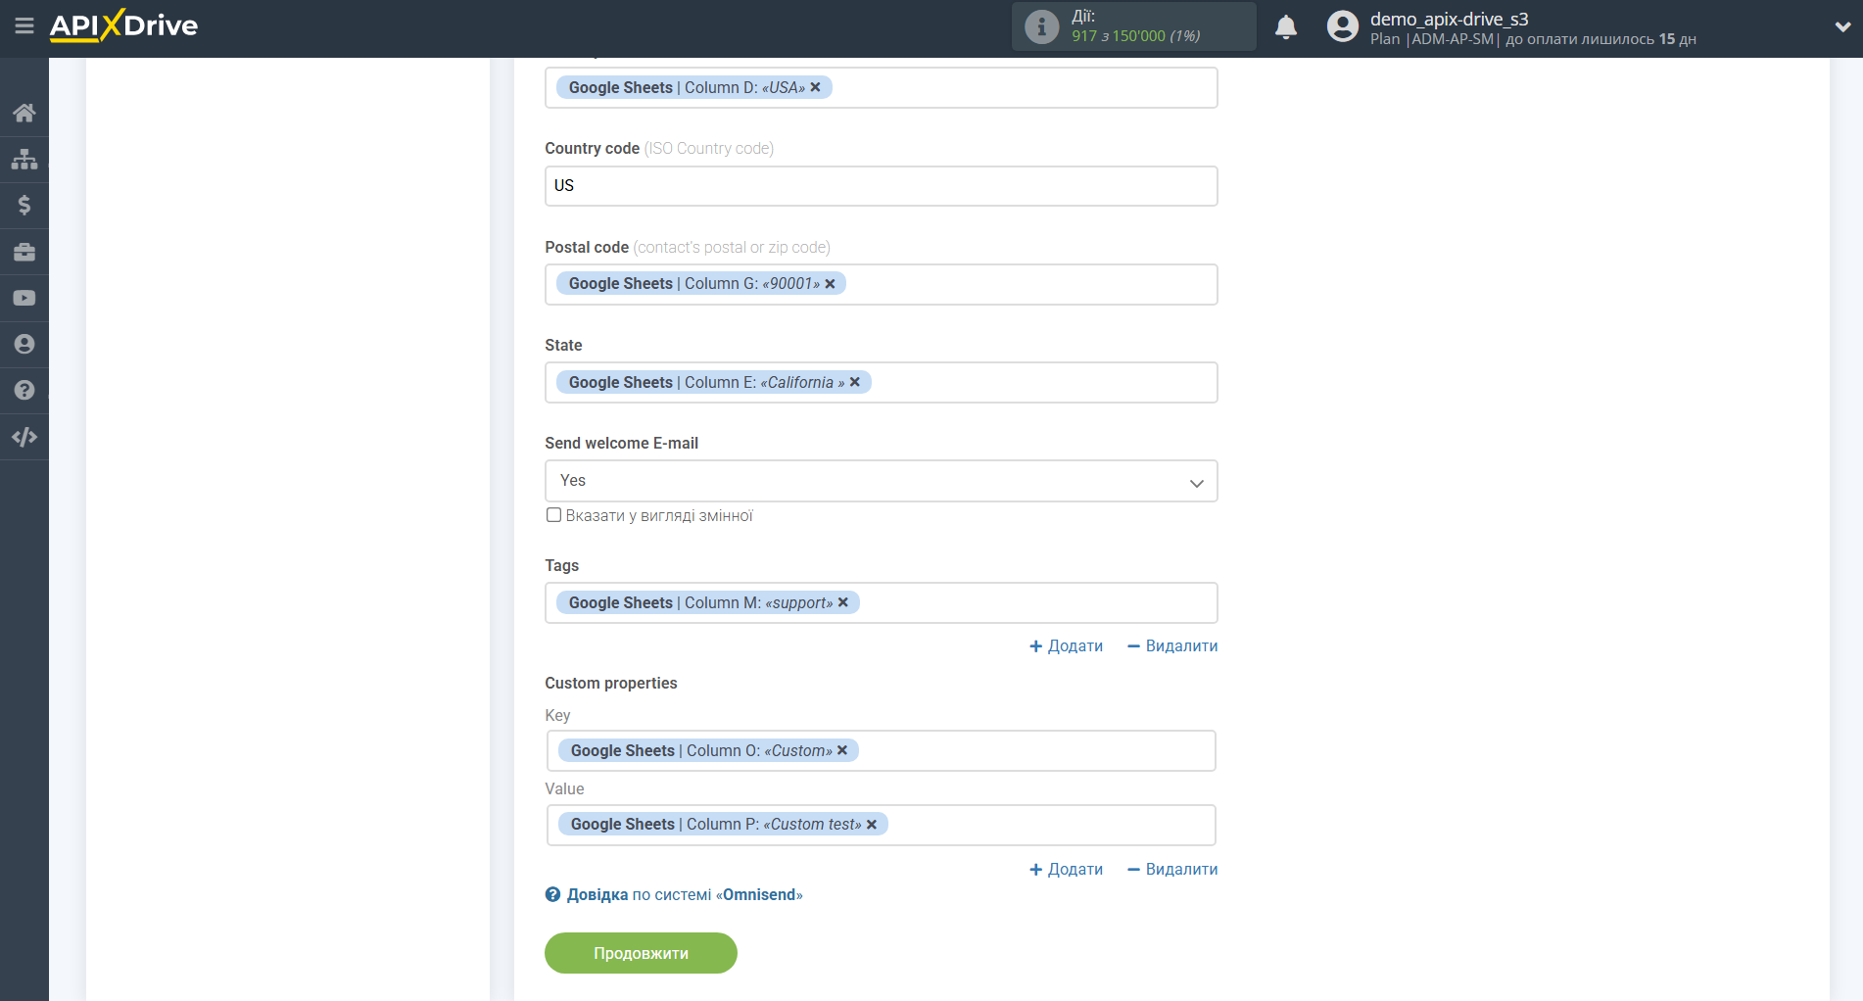Remove the Column E California value

pyautogui.click(x=855, y=382)
